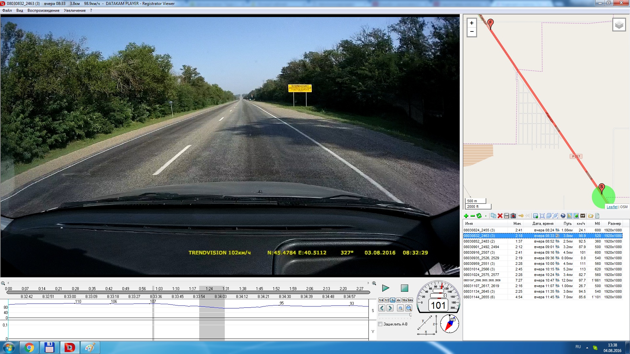
Task: Enable the Зациклить A-B checkbox
Action: click(x=380, y=324)
